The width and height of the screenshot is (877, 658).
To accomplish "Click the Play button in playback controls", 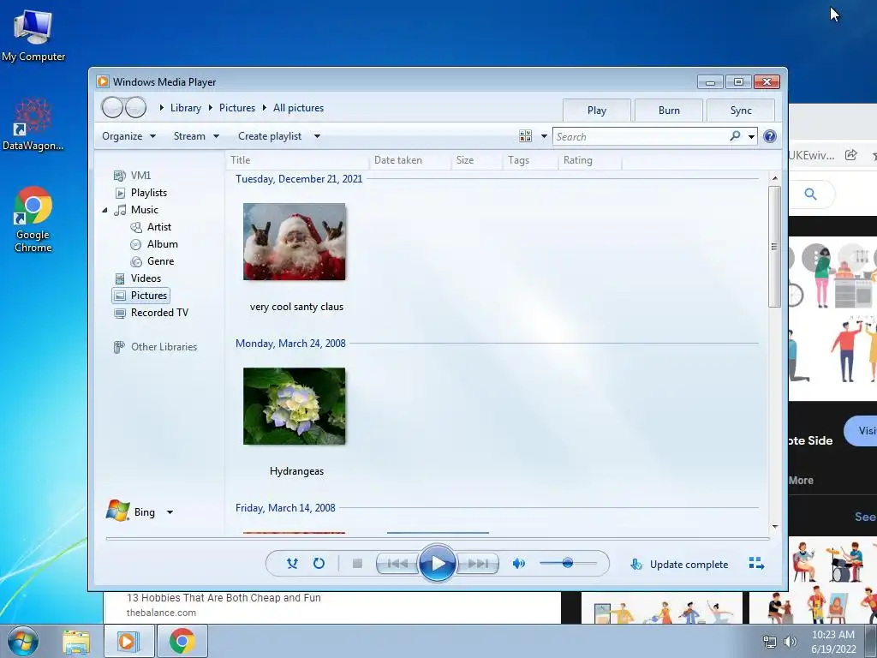I will 437,563.
